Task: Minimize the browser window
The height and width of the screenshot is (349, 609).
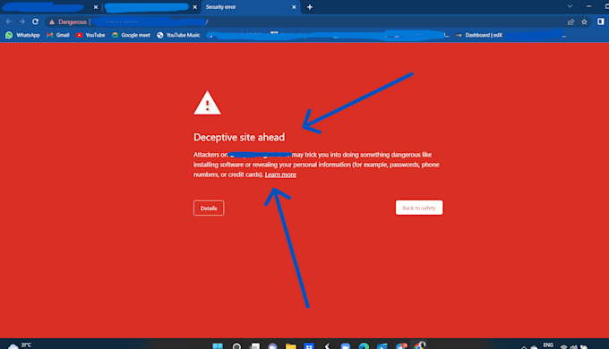Action: (x=588, y=6)
